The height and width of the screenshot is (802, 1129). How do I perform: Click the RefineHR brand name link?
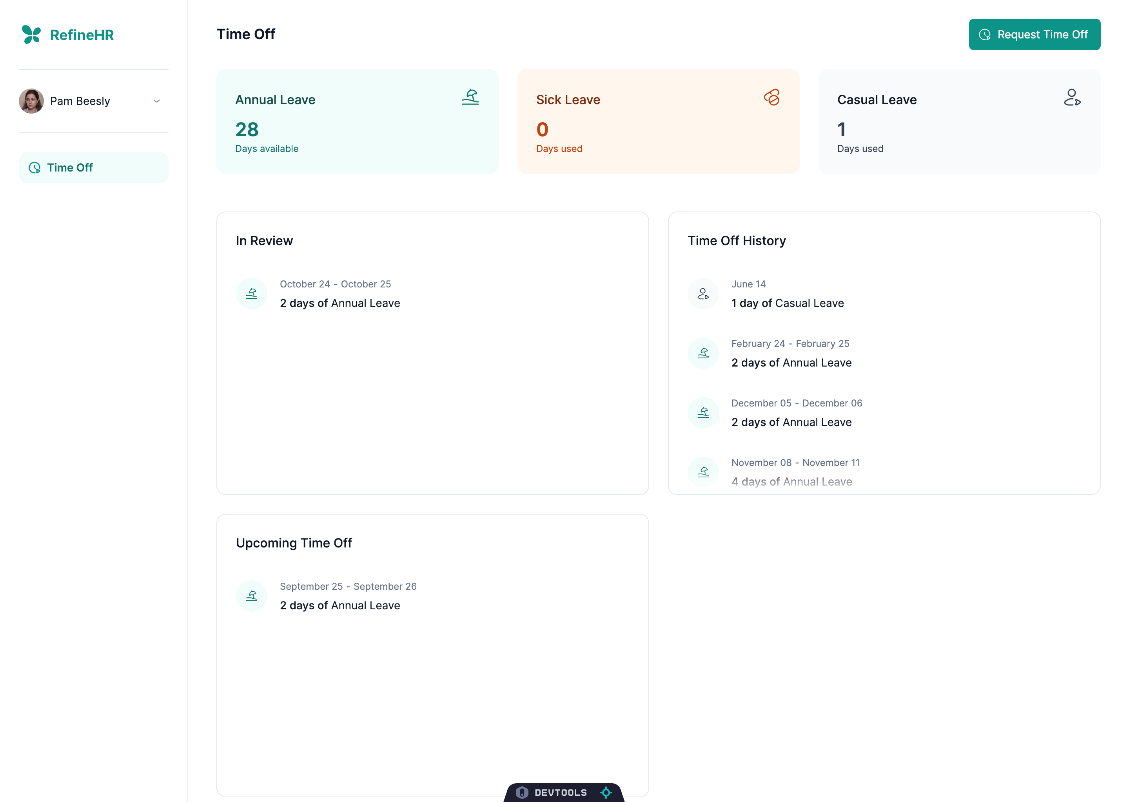82,35
